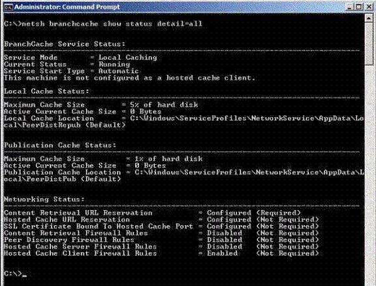Viewport: 376px width, 286px height.
Task: Close the Administrator Command Prompt window
Action: [x=369, y=7]
